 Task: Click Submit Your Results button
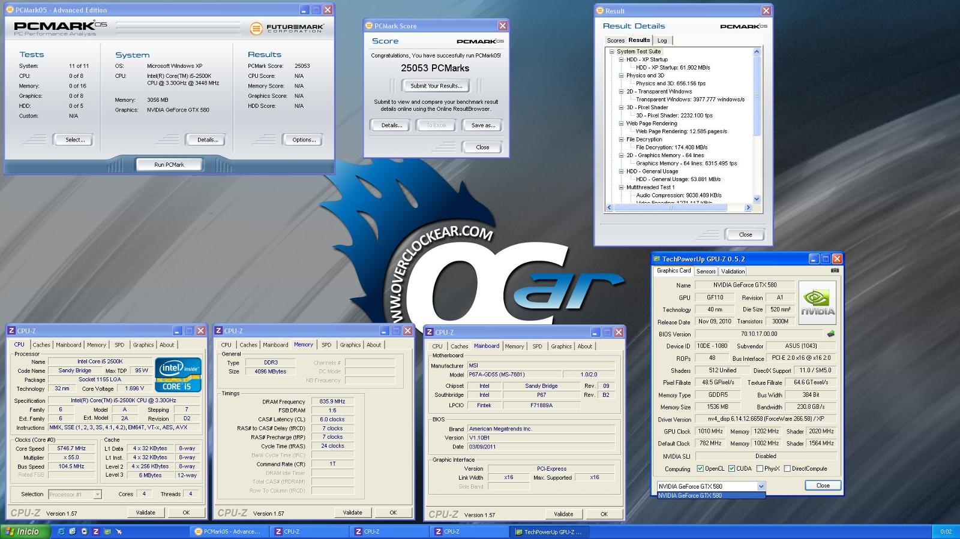click(436, 86)
